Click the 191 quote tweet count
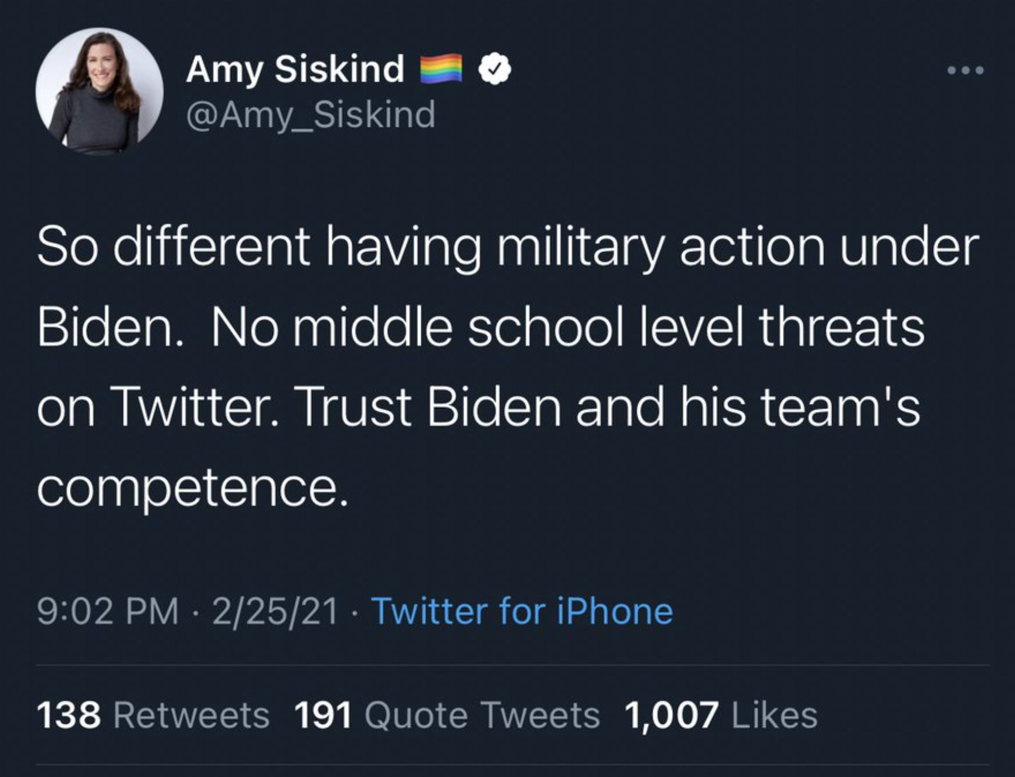The width and height of the screenshot is (1015, 777). tap(323, 715)
